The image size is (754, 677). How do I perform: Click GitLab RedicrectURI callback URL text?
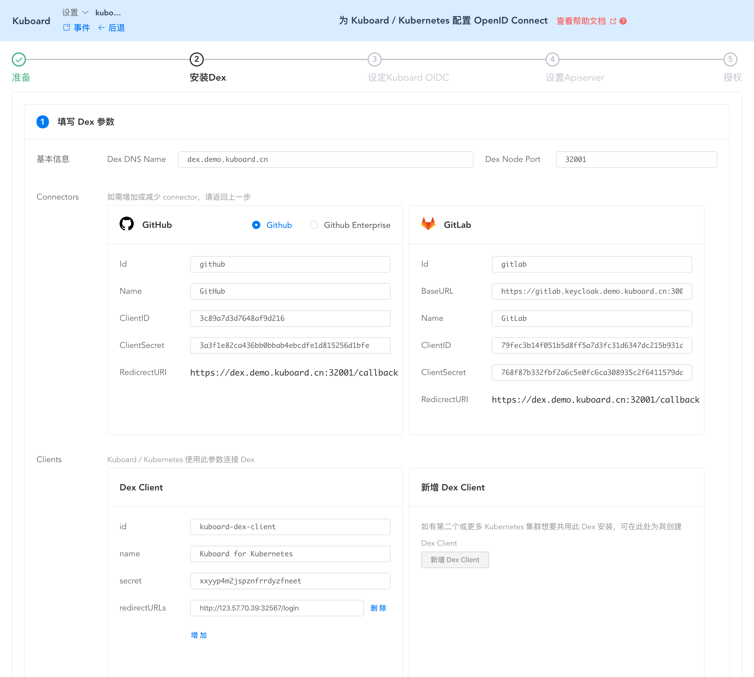(x=596, y=399)
